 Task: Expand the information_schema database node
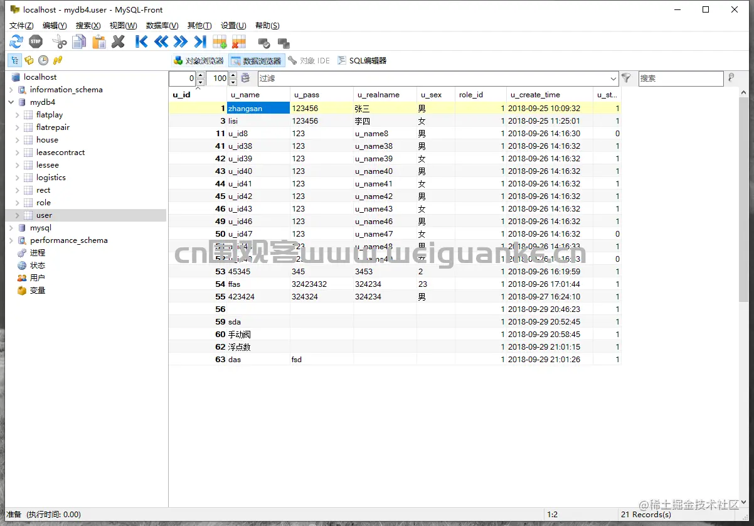tap(11, 90)
